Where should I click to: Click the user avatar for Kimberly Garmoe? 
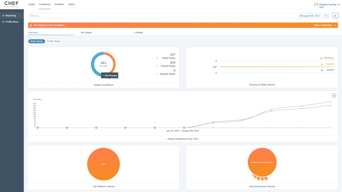click(x=316, y=5)
